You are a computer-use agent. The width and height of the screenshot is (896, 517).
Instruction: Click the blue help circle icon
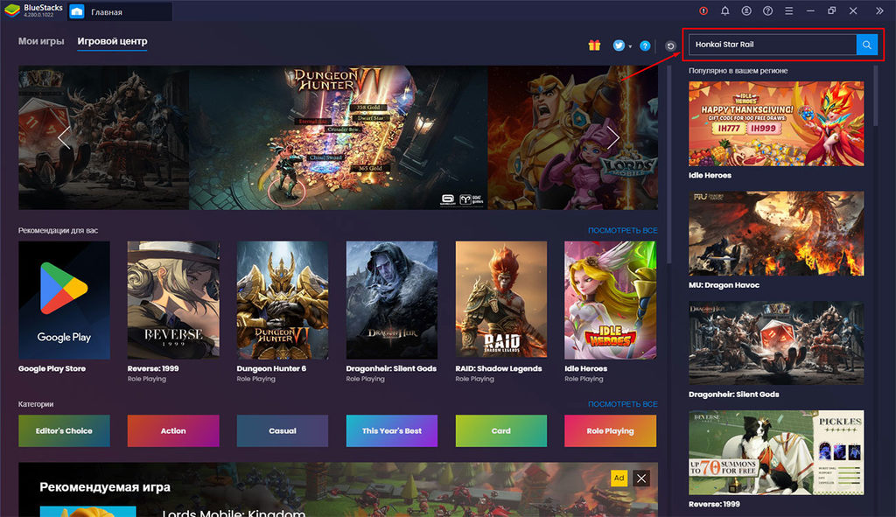(x=645, y=45)
